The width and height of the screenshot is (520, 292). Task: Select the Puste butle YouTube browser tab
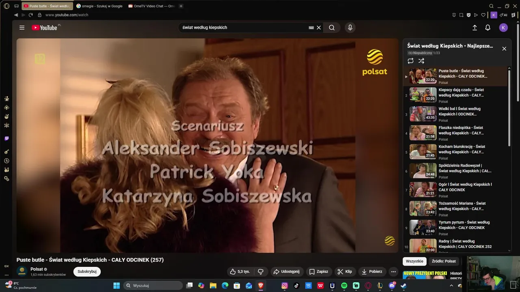click(x=47, y=6)
